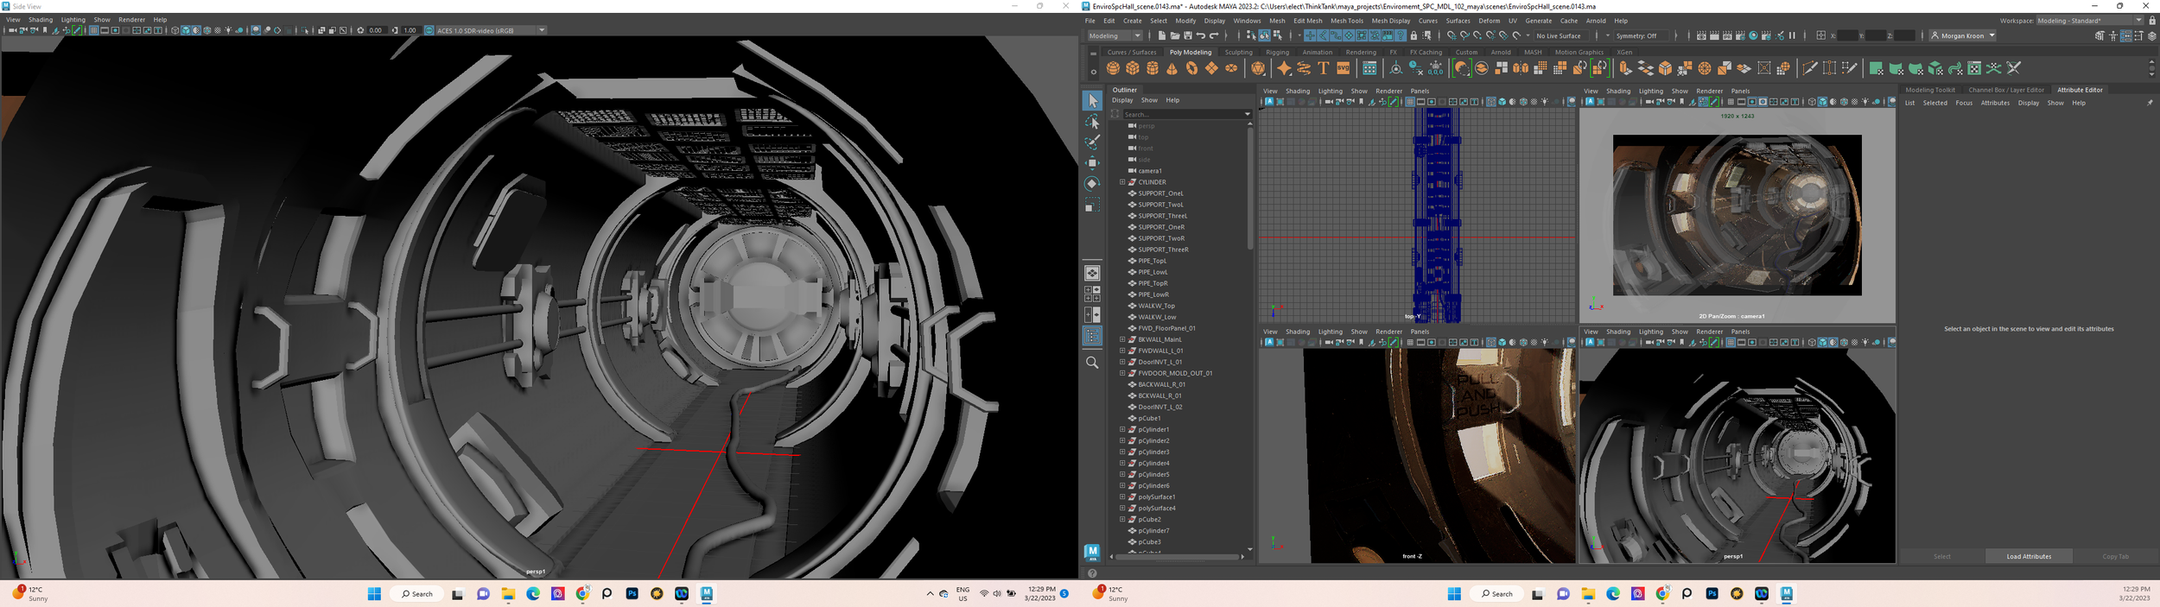Screen dimensions: 2160x607
Task: Expand the BKWALL_MainL node in the Outliner
Action: coord(1122,339)
